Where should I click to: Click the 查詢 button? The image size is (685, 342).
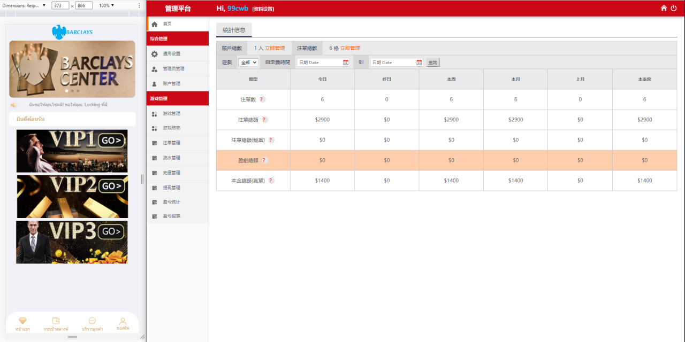(x=433, y=63)
